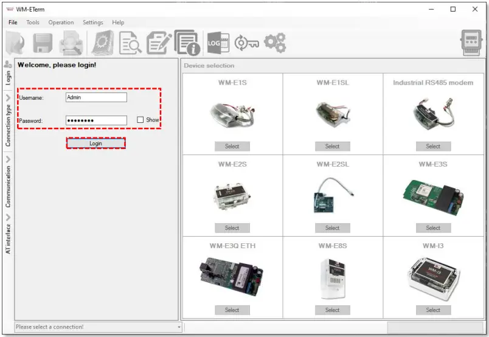Viewport: 489px width, 337px height.
Task: Click the Login button
Action: 95,143
